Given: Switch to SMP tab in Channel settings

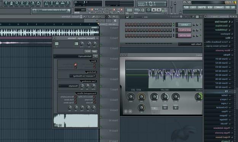Looking at the screenshot, I should pos(94,51).
